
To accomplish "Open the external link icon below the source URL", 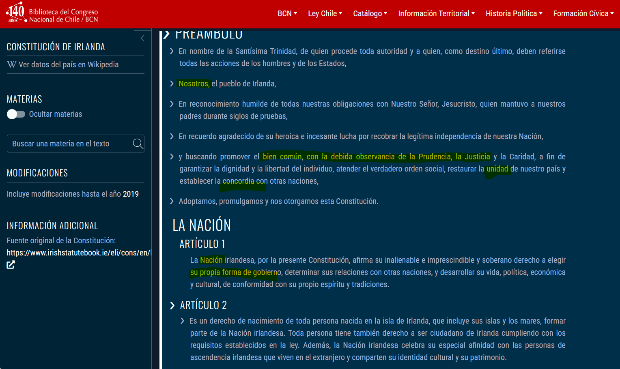I will click(11, 265).
